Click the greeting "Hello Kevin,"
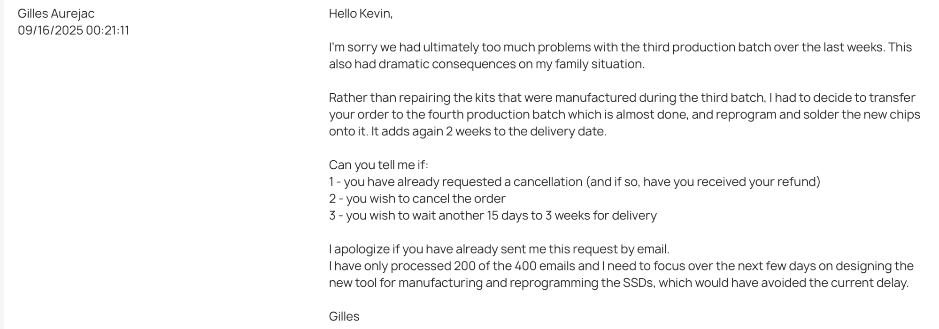 tap(361, 14)
